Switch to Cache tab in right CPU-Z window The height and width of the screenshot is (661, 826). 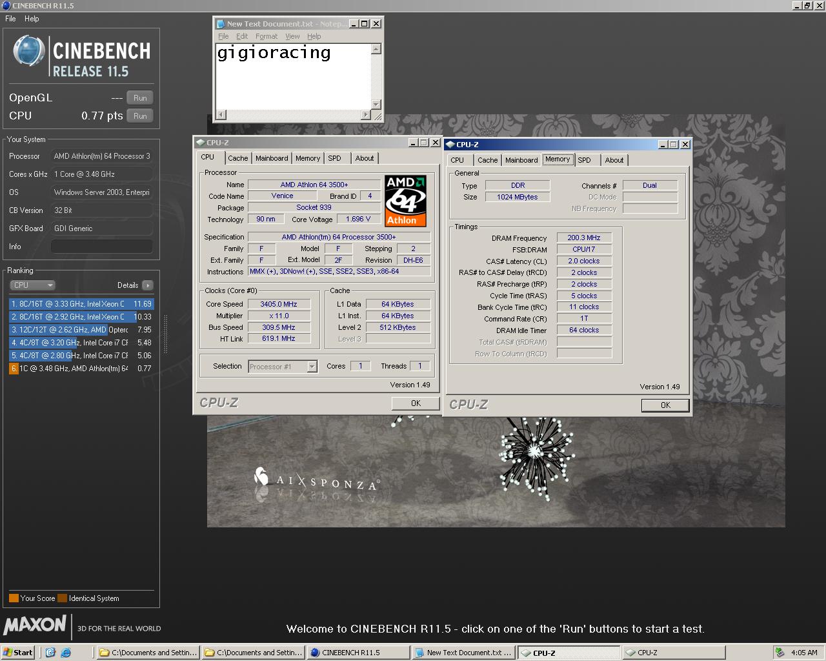click(x=487, y=160)
